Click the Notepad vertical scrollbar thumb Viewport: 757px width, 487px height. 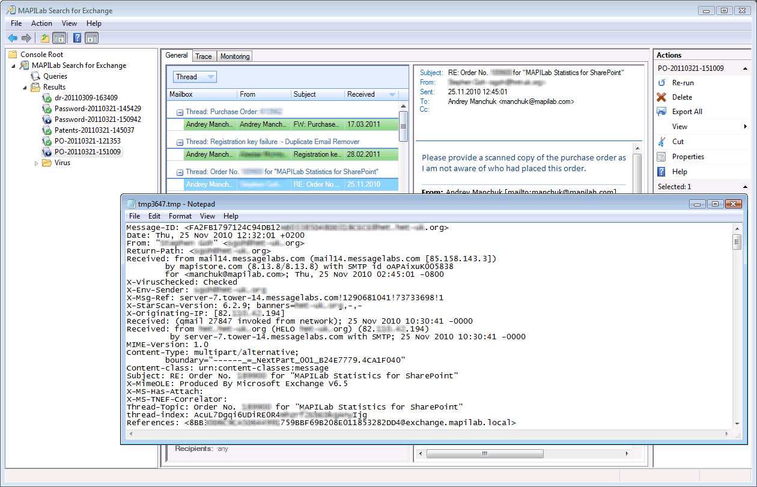tap(737, 243)
